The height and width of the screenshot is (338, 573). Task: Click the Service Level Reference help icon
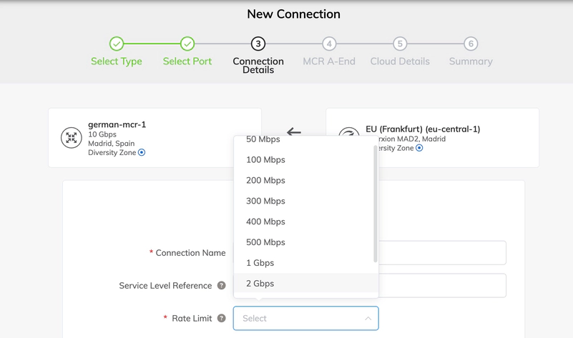(222, 285)
